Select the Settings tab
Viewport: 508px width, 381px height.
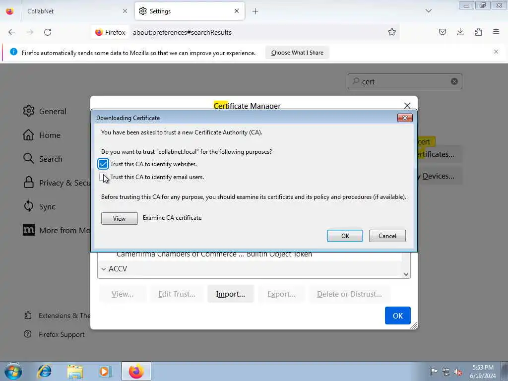point(190,11)
